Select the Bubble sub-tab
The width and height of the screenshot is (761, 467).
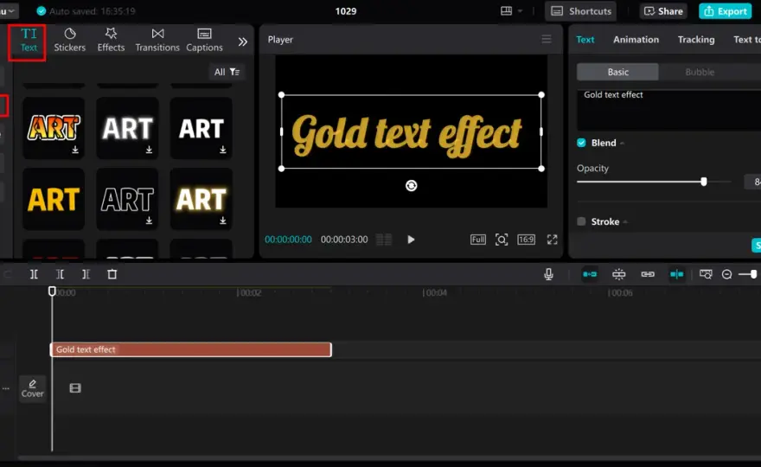[700, 72]
